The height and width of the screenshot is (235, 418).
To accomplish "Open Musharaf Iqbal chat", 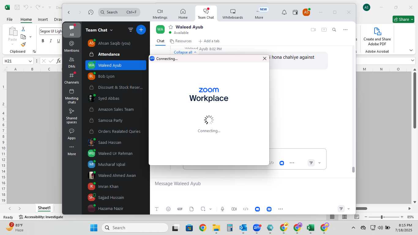I will (116, 164).
